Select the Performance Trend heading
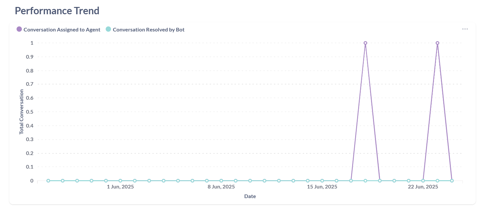This screenshot has height=212, width=483. 57,11
